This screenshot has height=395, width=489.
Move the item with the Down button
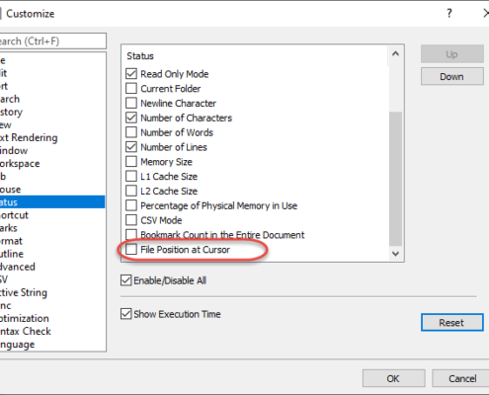[x=452, y=76]
